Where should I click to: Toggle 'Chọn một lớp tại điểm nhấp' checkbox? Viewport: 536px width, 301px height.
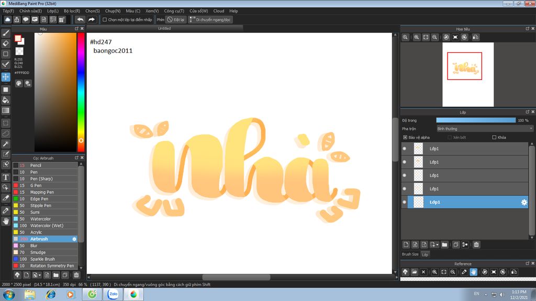pos(105,20)
